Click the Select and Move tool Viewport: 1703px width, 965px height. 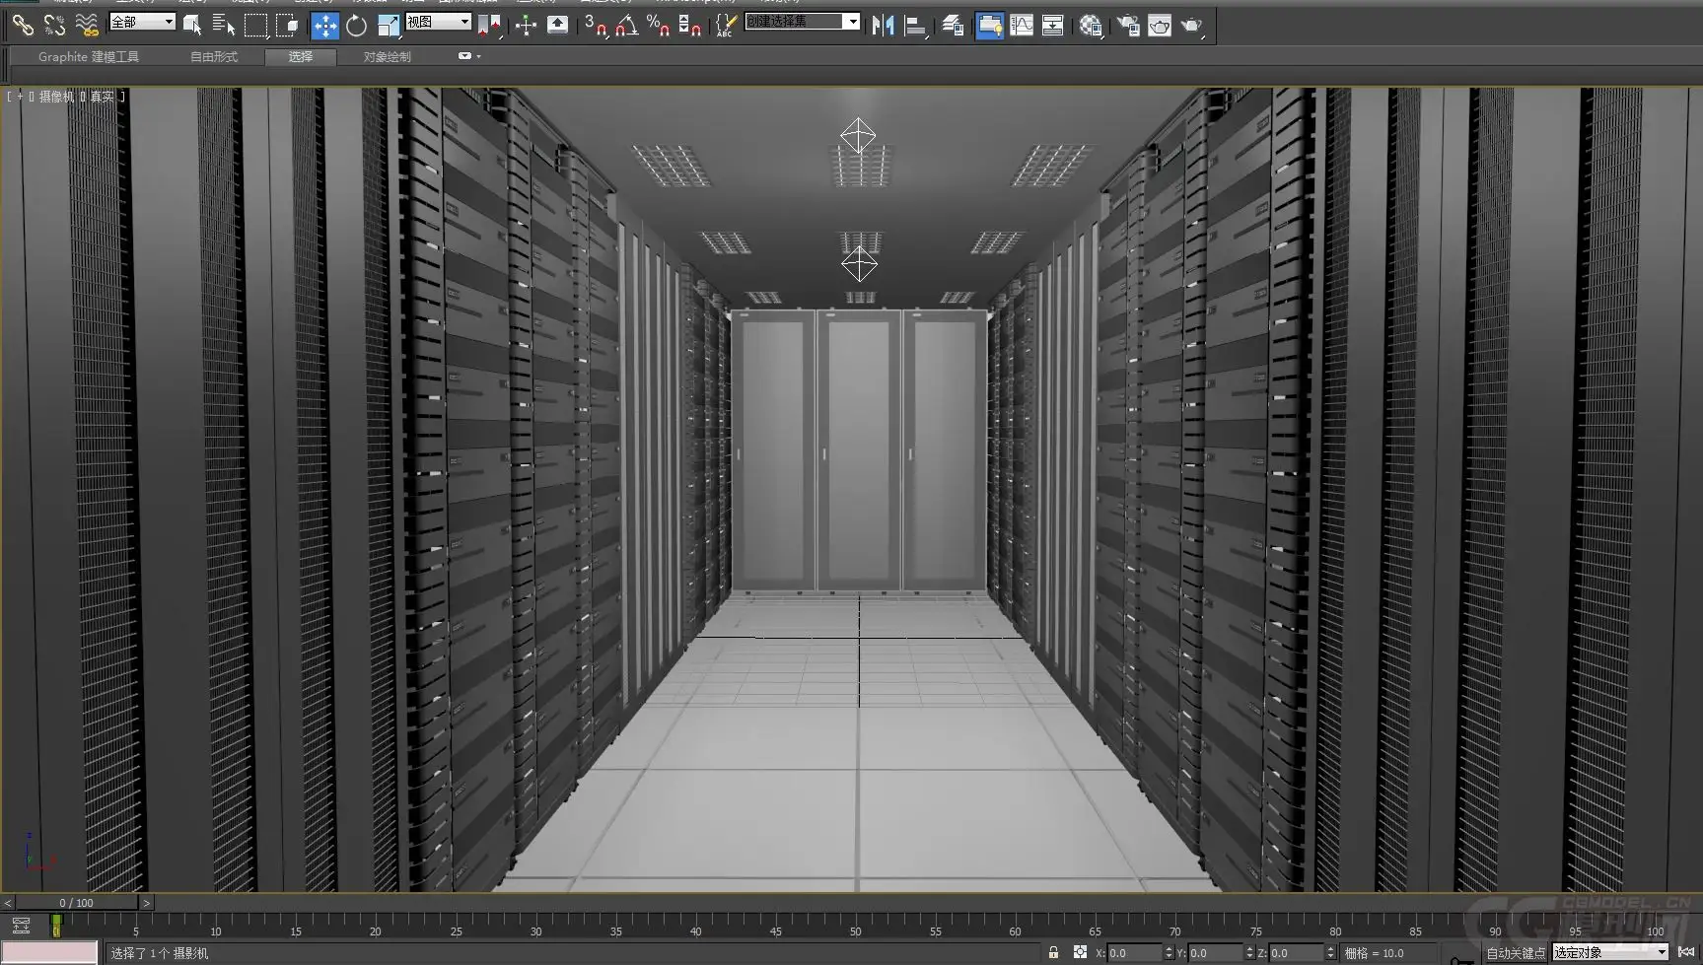click(x=324, y=26)
